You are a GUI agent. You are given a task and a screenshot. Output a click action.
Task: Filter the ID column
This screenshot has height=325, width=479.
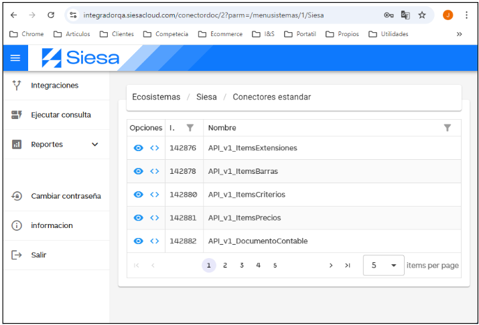click(190, 128)
